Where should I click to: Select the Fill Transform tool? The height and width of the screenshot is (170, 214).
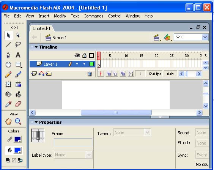(x=18, y=84)
